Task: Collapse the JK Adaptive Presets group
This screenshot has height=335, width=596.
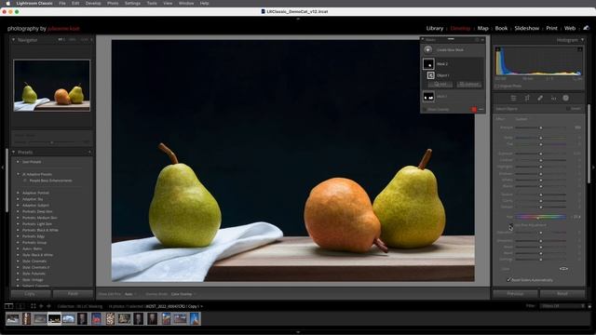Action: pyautogui.click(x=18, y=174)
